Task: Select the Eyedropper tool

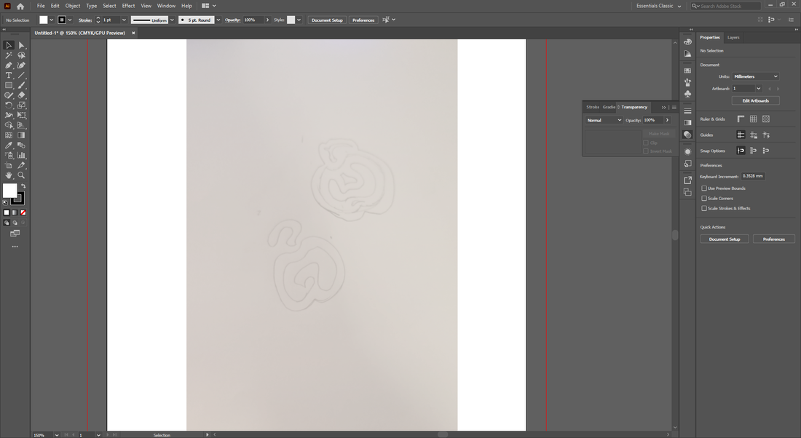Action: [x=9, y=145]
